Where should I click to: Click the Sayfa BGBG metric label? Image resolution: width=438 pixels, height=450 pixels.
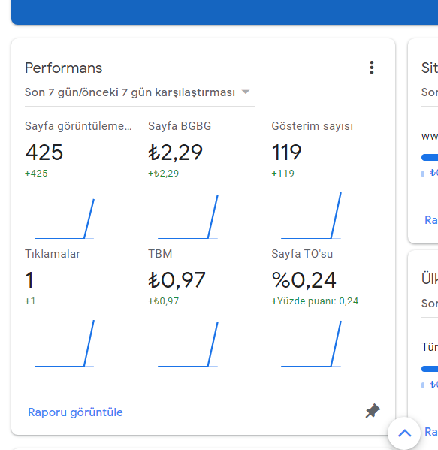click(x=180, y=126)
